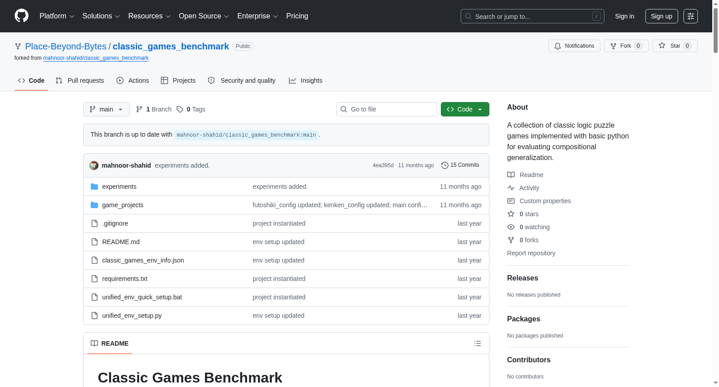Click the star icon beside 0 stars
This screenshot has height=387, width=719.
511,214
